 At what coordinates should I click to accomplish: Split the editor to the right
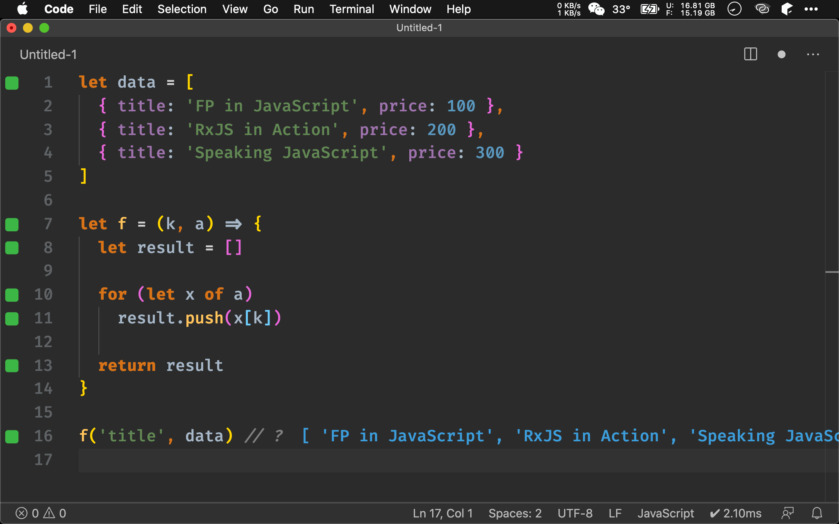coord(751,54)
